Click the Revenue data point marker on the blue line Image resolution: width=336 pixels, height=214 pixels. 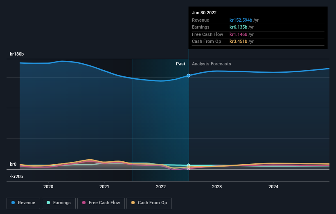click(x=188, y=76)
